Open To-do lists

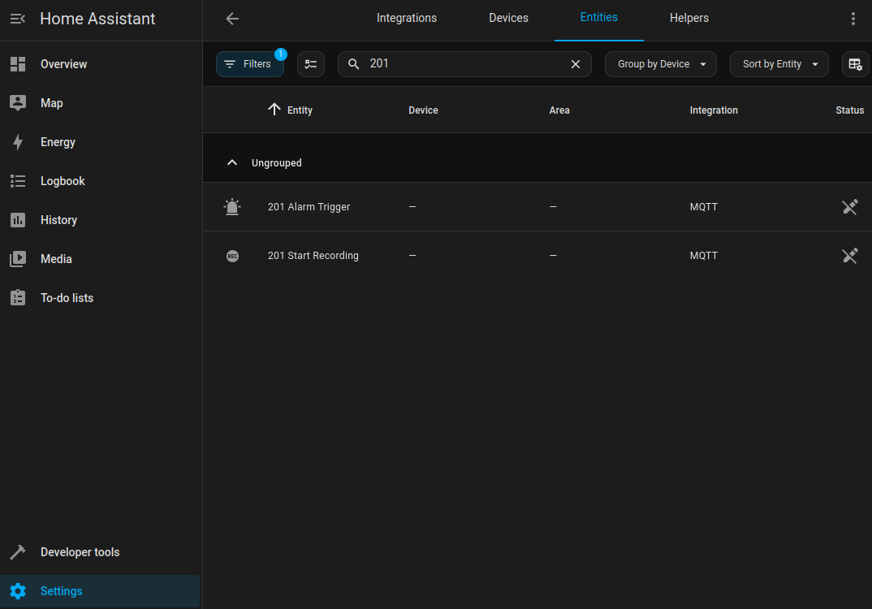coord(100,297)
